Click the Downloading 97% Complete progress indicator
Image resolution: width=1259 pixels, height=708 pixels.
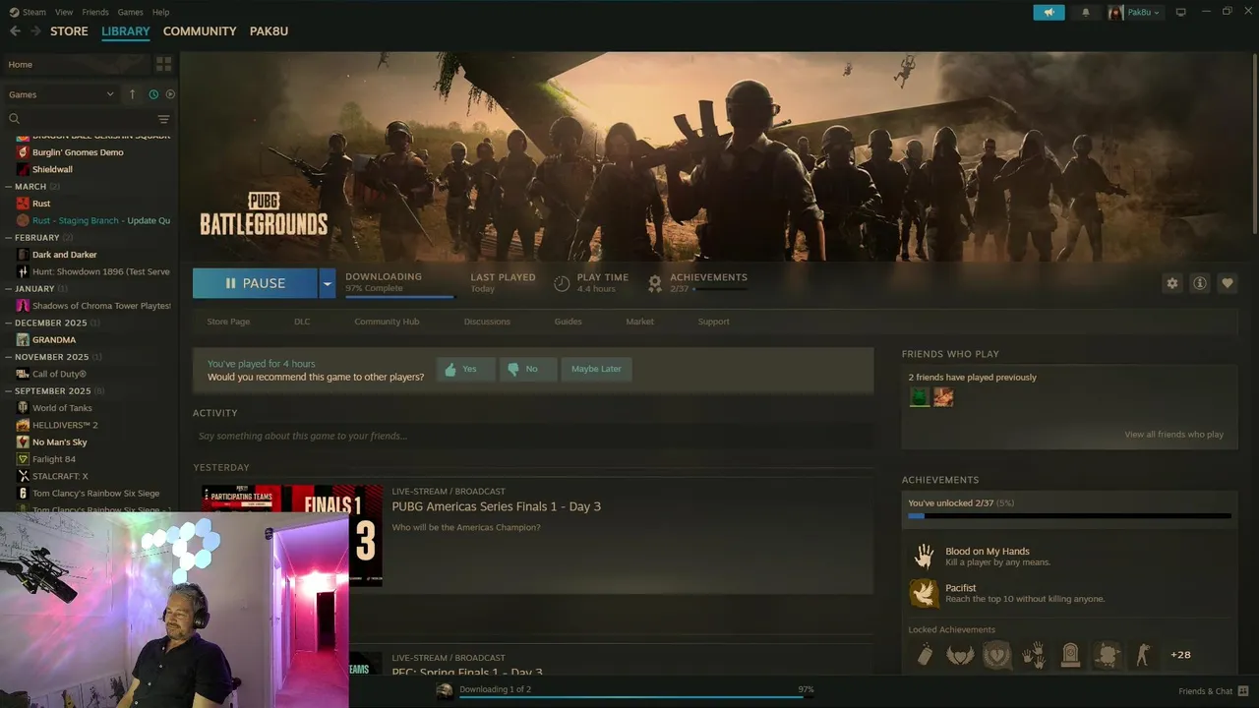[x=398, y=283]
